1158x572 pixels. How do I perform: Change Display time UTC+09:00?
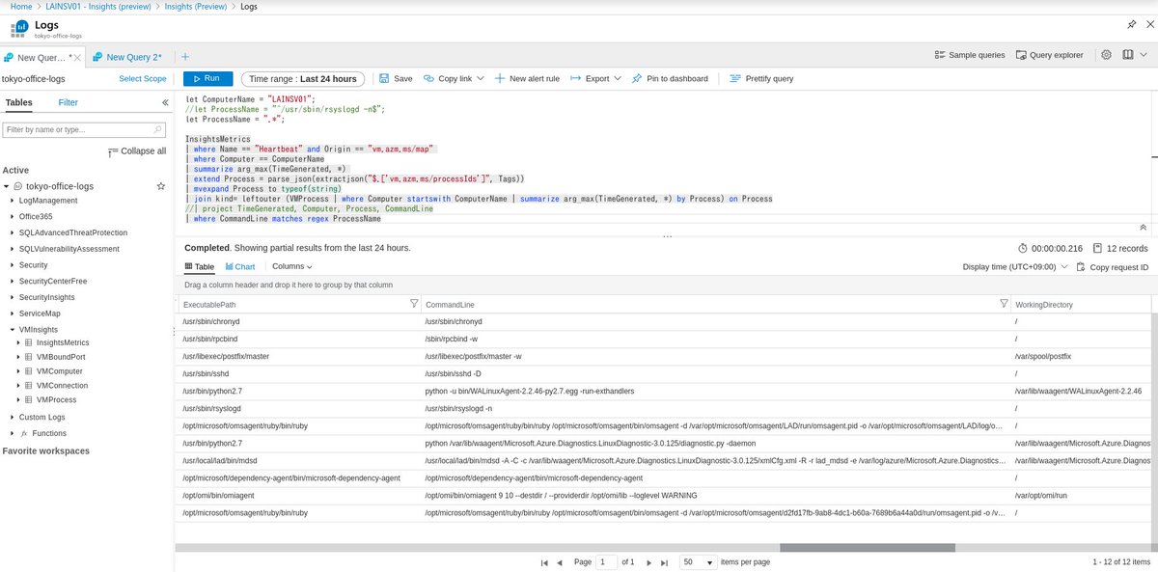point(1017,267)
